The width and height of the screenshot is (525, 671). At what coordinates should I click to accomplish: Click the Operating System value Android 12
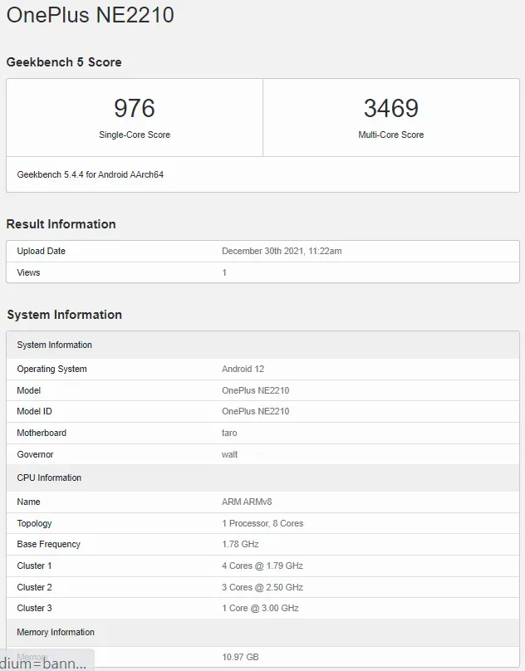[243, 369]
